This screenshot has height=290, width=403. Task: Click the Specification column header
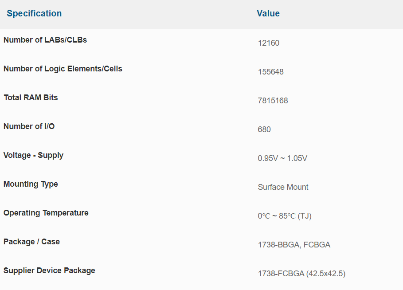[34, 13]
